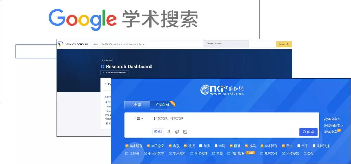Click the Google logo in the Scholar window
351x164 pixels.
coord(82,19)
